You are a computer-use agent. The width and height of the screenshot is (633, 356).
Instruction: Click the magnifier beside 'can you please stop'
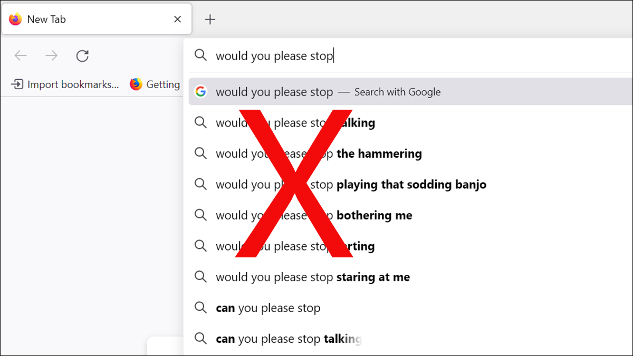point(201,307)
